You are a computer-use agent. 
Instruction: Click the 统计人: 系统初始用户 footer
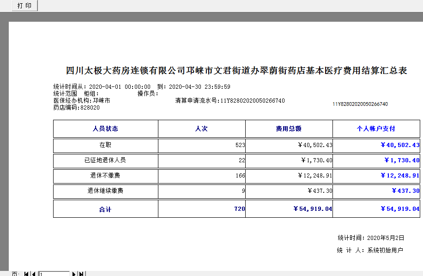(370, 251)
